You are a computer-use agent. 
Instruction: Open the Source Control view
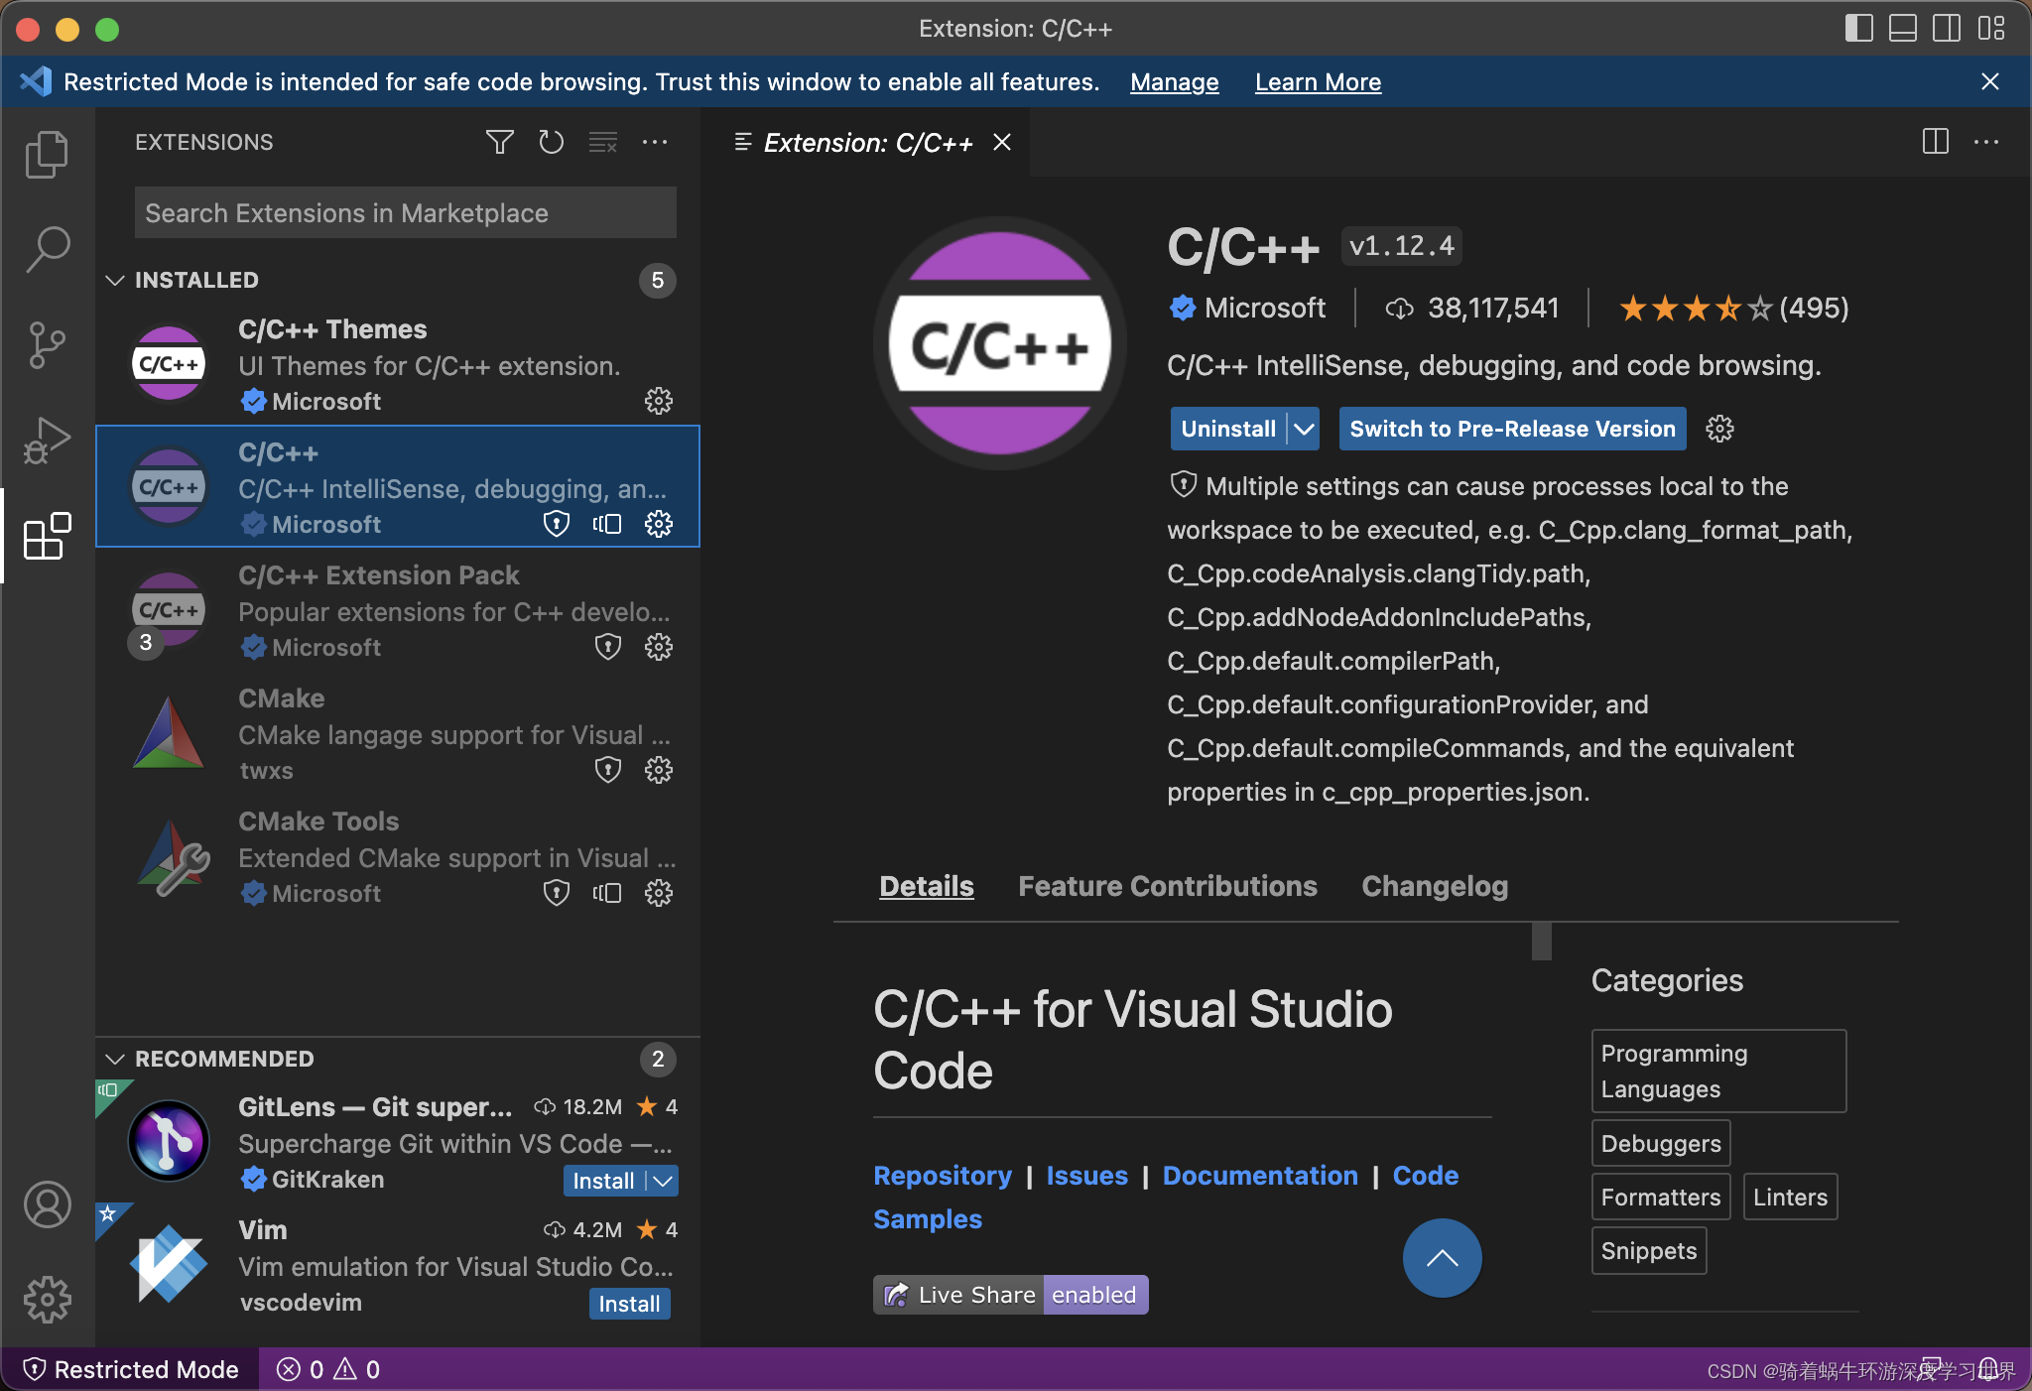tap(47, 344)
